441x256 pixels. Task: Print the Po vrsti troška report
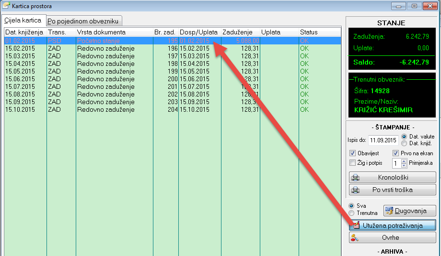pos(392,190)
